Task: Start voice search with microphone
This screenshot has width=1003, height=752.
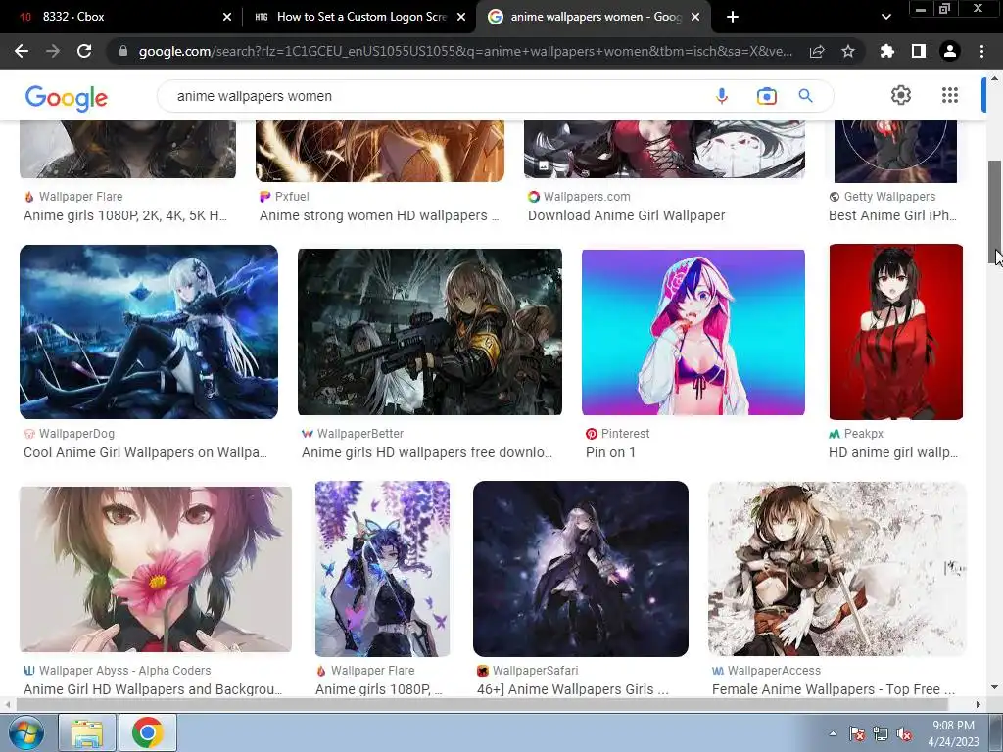Action: pyautogui.click(x=722, y=96)
